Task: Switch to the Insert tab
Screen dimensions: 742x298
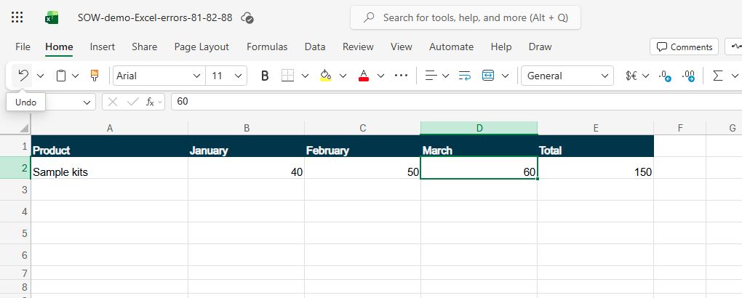Action: point(103,47)
